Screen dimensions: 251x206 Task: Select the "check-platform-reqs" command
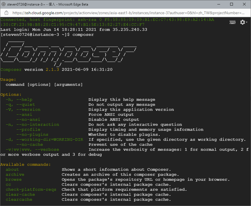point(31,189)
